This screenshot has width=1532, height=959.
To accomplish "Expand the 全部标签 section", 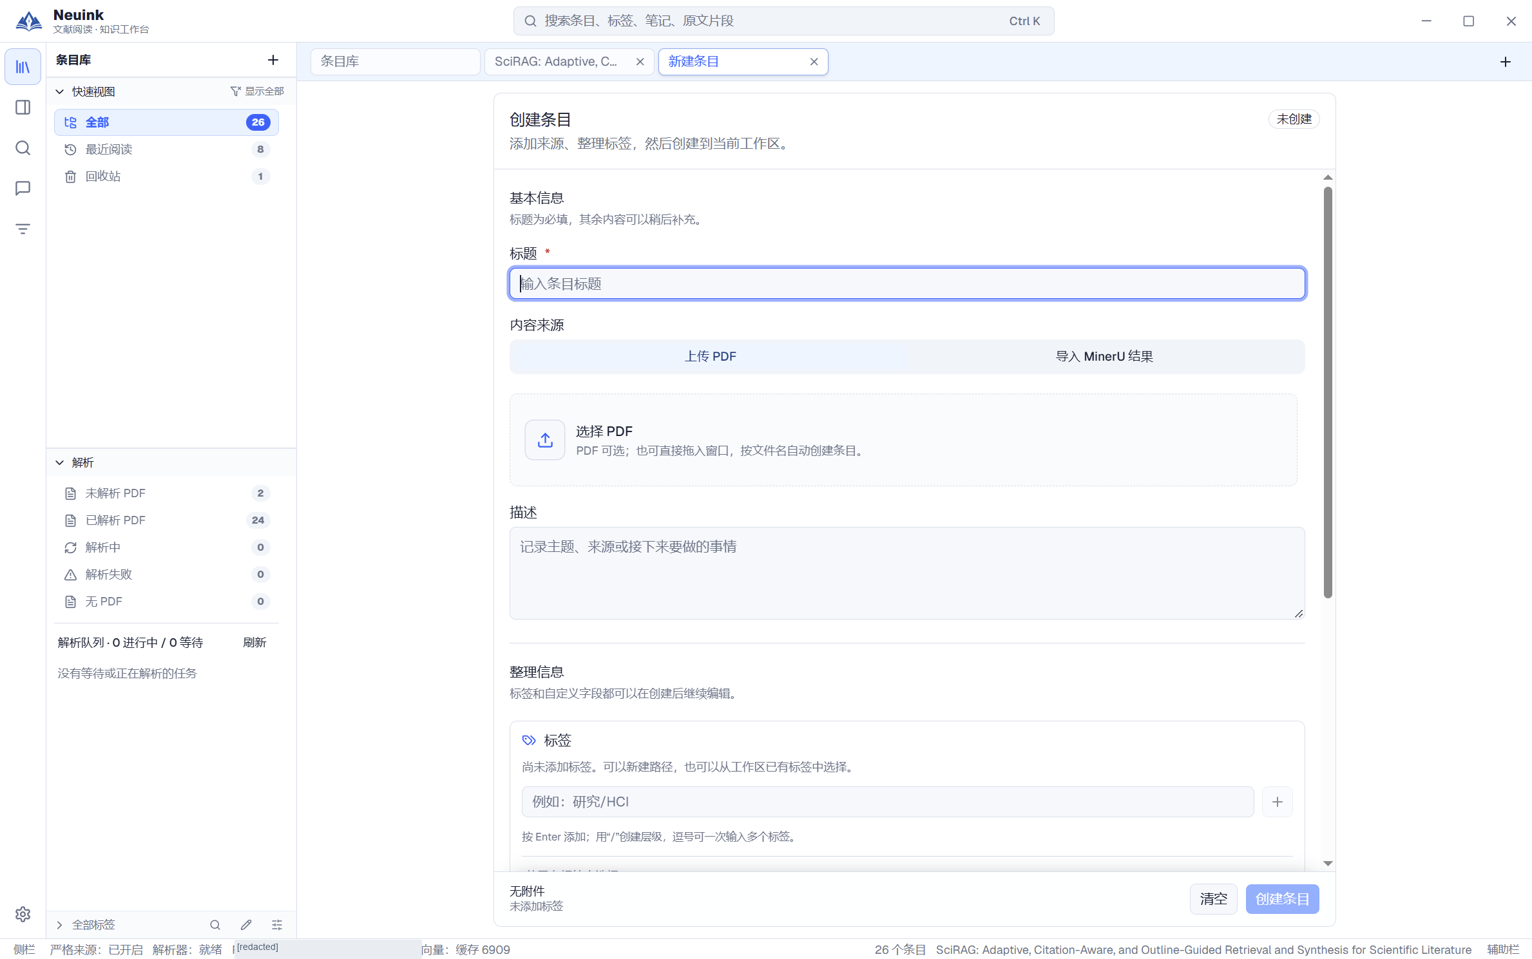I will [x=59, y=925].
